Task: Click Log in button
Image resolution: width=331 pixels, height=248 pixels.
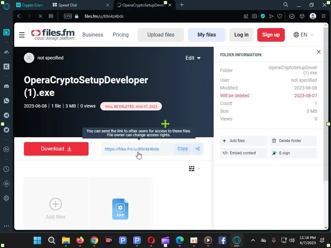Action: coord(241,35)
